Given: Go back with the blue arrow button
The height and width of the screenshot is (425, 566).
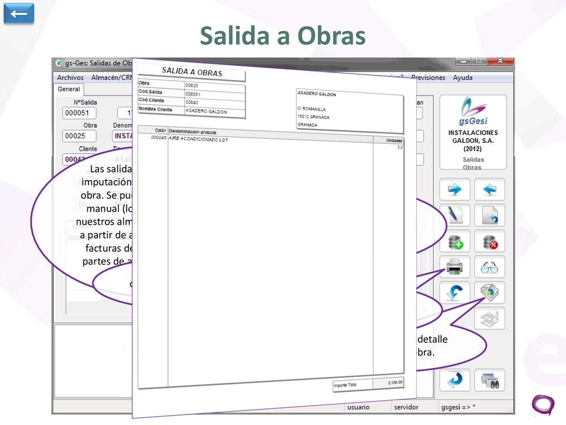Looking at the screenshot, I should tap(19, 14).
